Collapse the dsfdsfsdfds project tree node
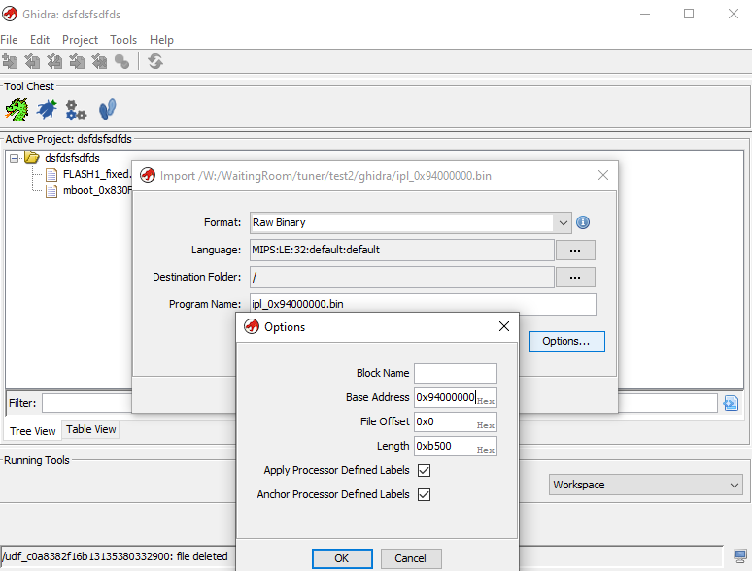This screenshot has height=571, width=752. (x=14, y=158)
